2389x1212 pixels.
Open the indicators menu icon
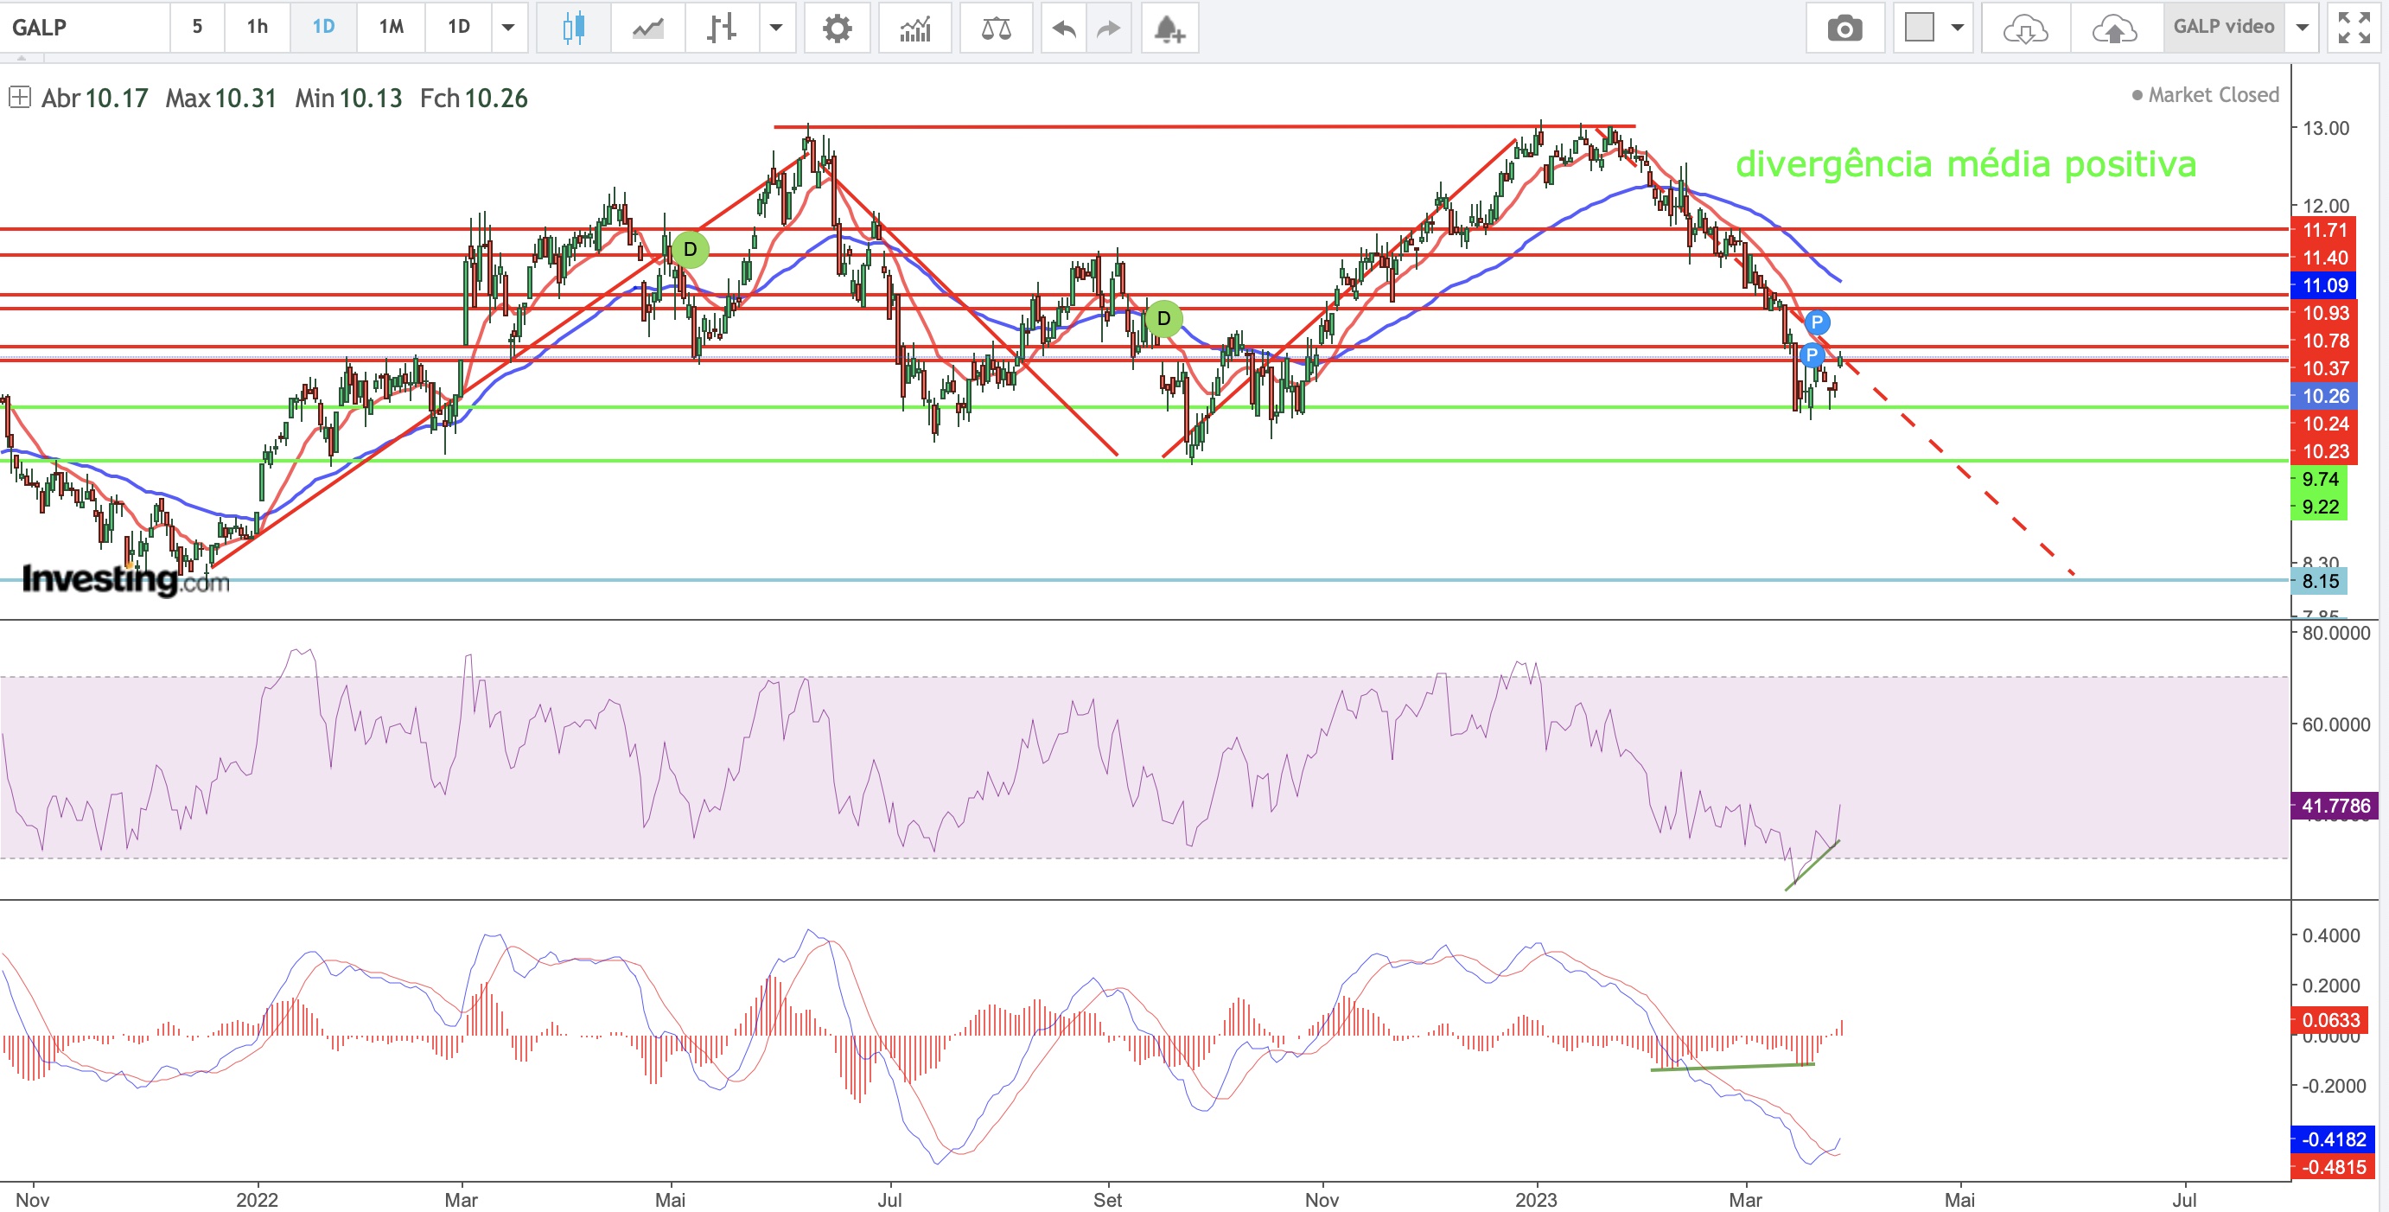point(914,28)
